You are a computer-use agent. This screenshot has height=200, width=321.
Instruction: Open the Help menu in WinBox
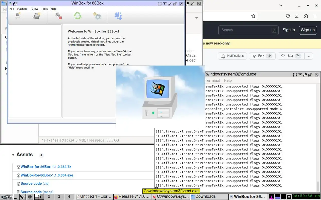54,9
